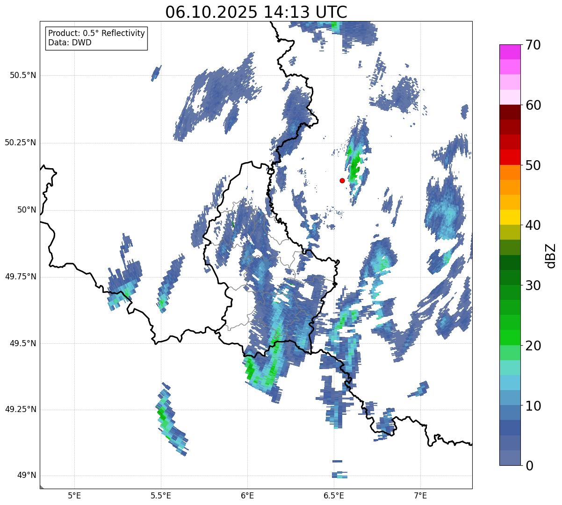Click the light blue swatch above 10 dBZ
The height and width of the screenshot is (505, 562).
click(x=510, y=398)
